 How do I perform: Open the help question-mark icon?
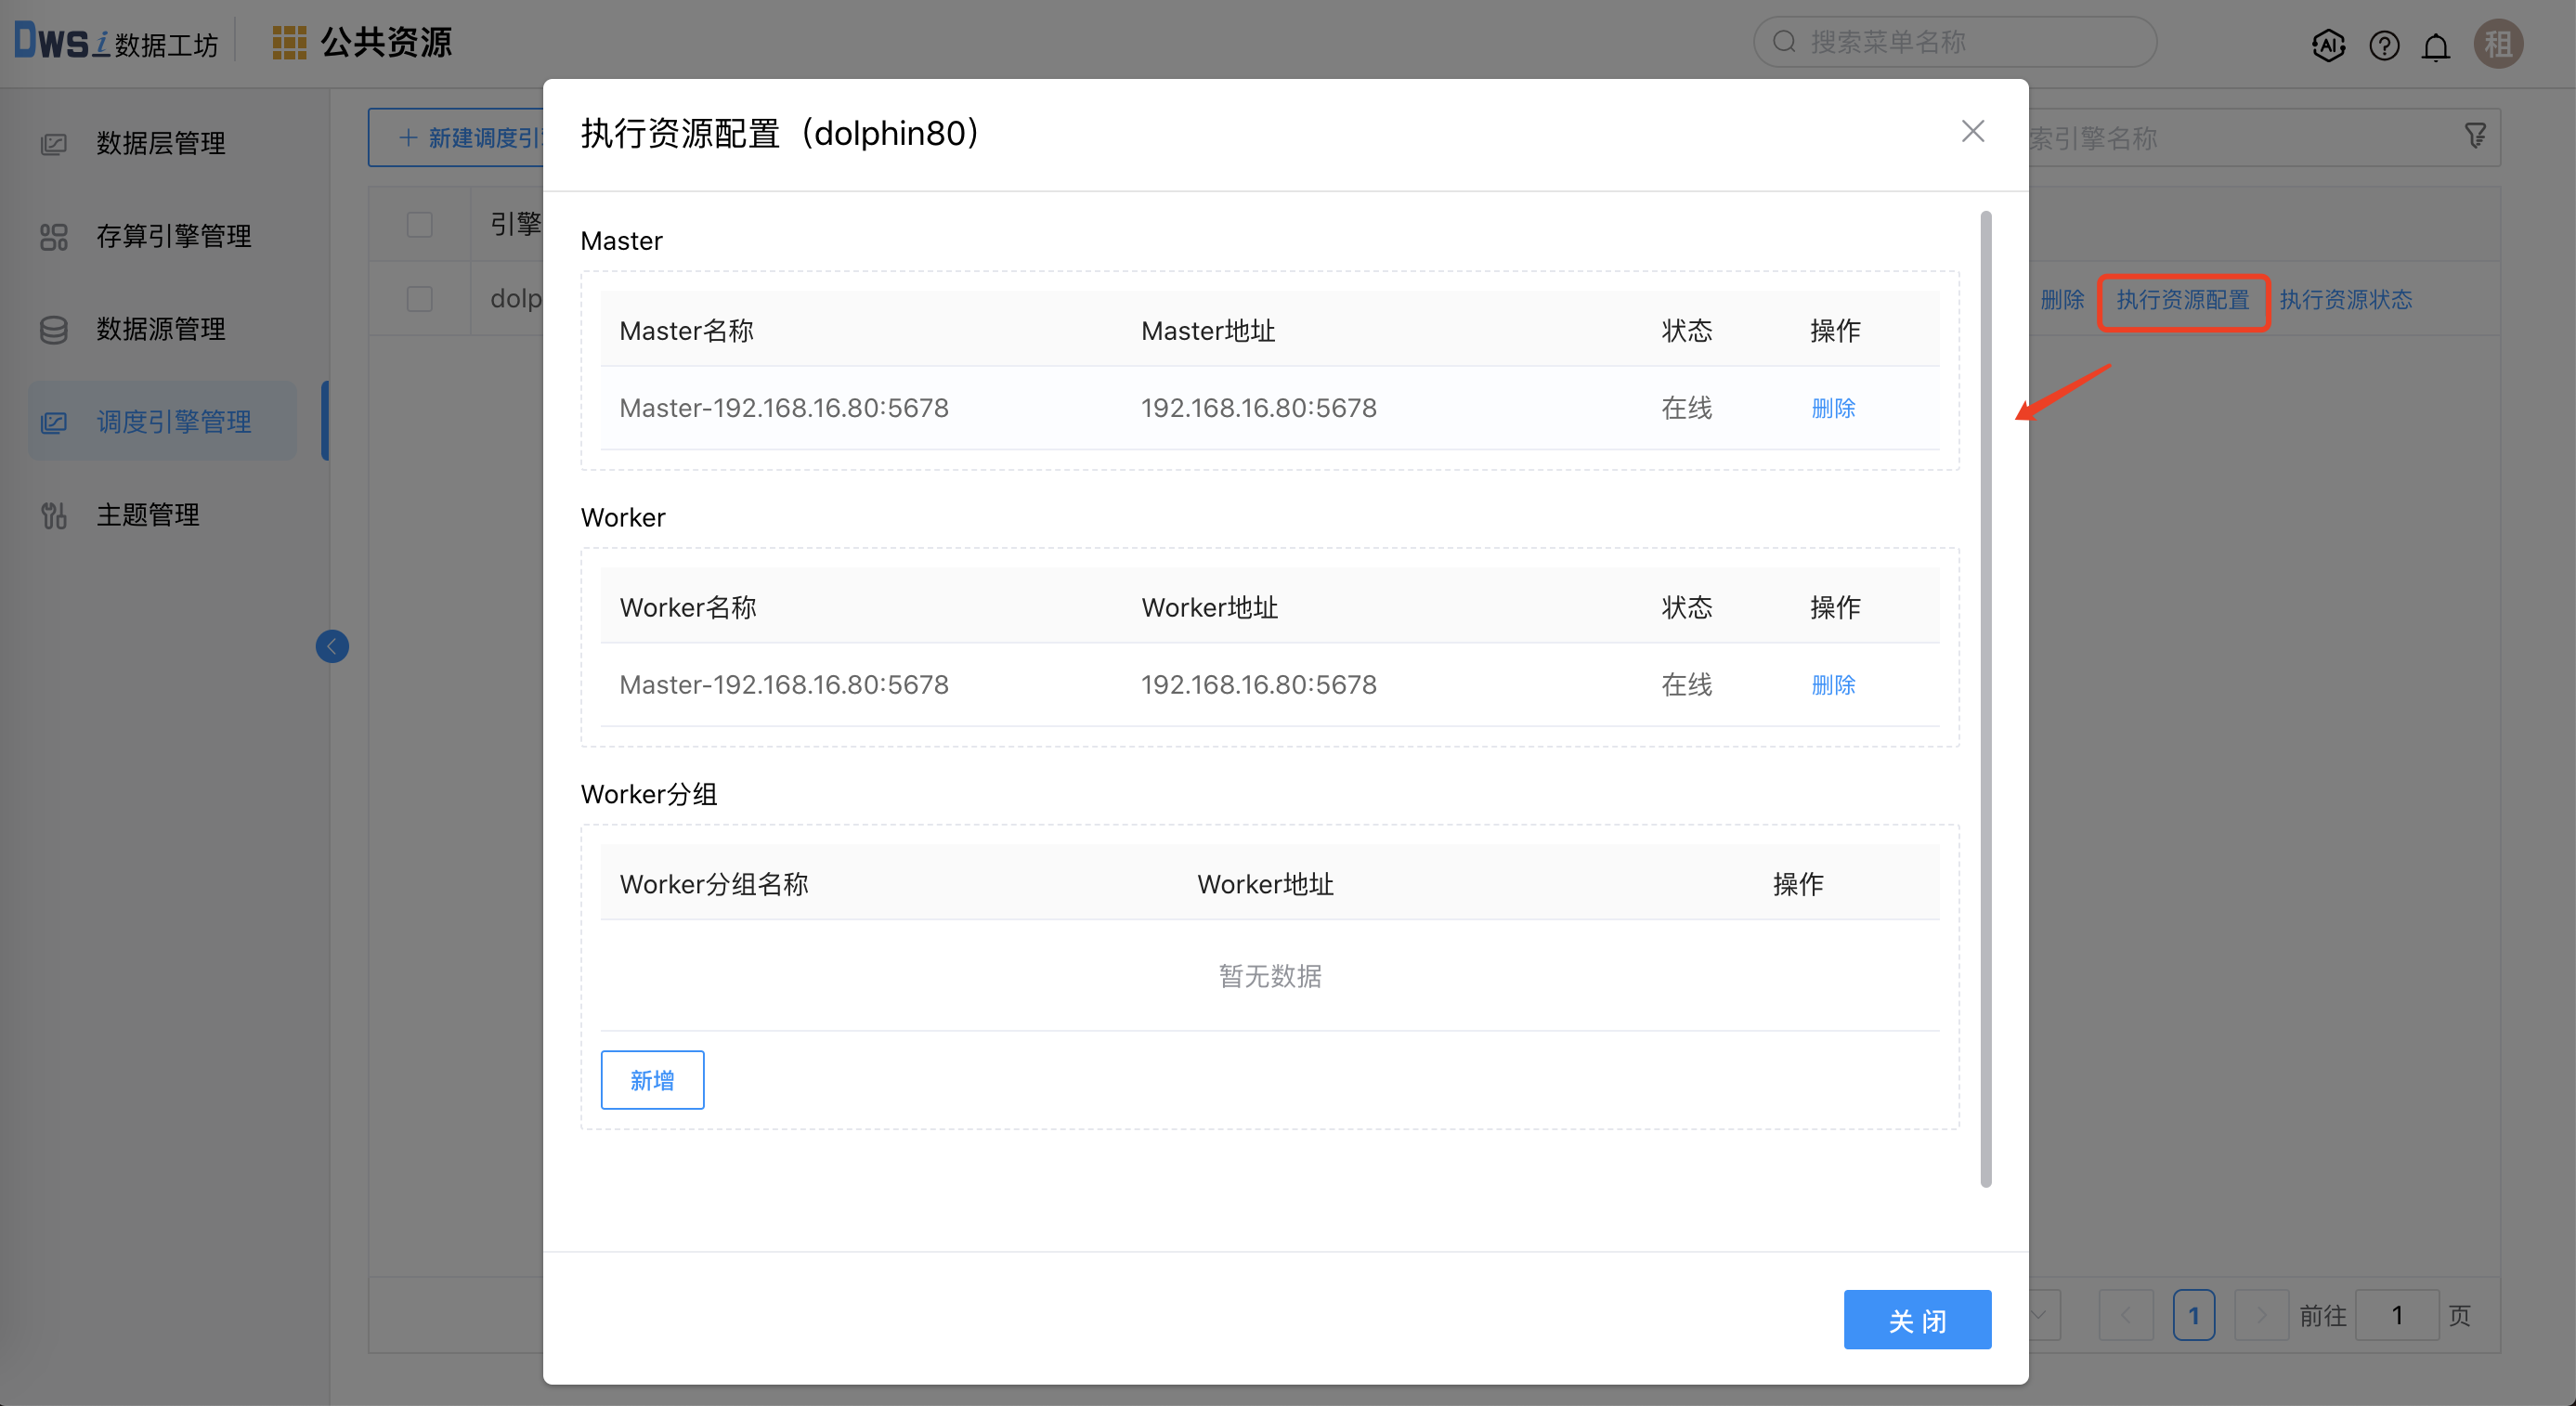2384,45
